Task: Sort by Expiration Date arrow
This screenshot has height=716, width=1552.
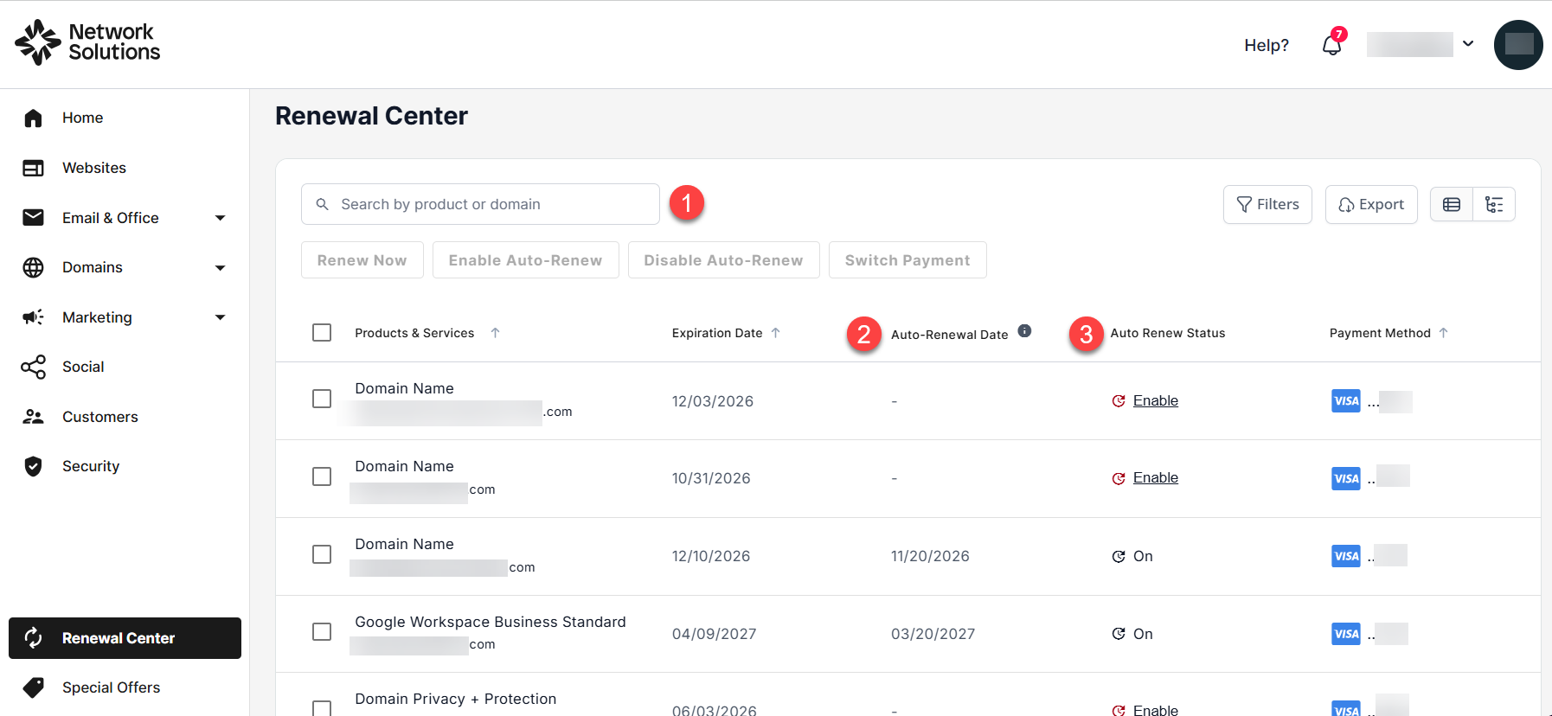Action: point(775,333)
